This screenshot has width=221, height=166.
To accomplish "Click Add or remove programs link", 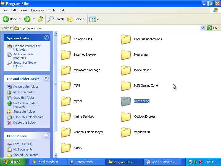I will click(x=23, y=56).
